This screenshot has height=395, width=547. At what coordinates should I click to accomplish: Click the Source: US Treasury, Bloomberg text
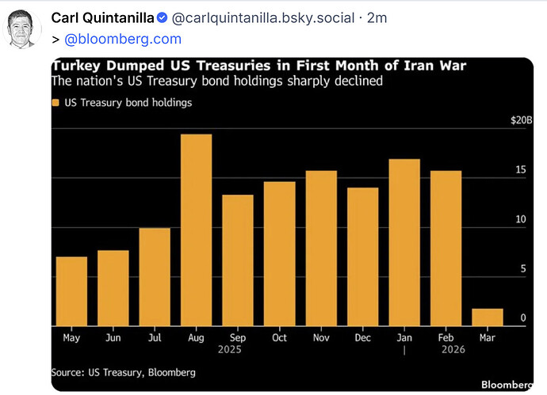click(124, 372)
